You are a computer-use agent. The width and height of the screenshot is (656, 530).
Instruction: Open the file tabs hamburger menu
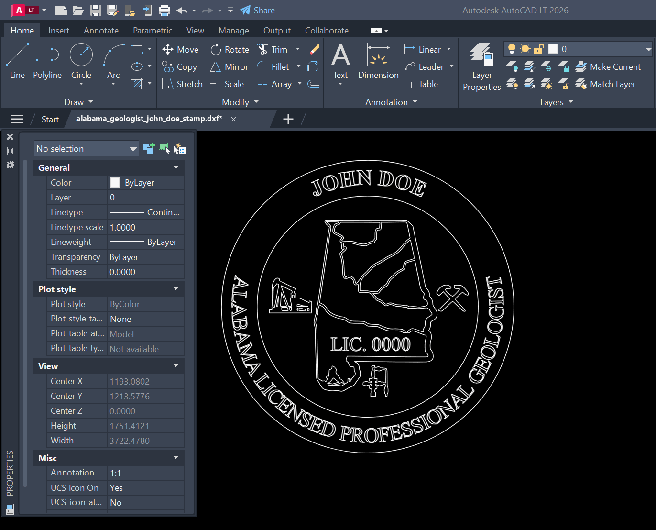coord(17,119)
